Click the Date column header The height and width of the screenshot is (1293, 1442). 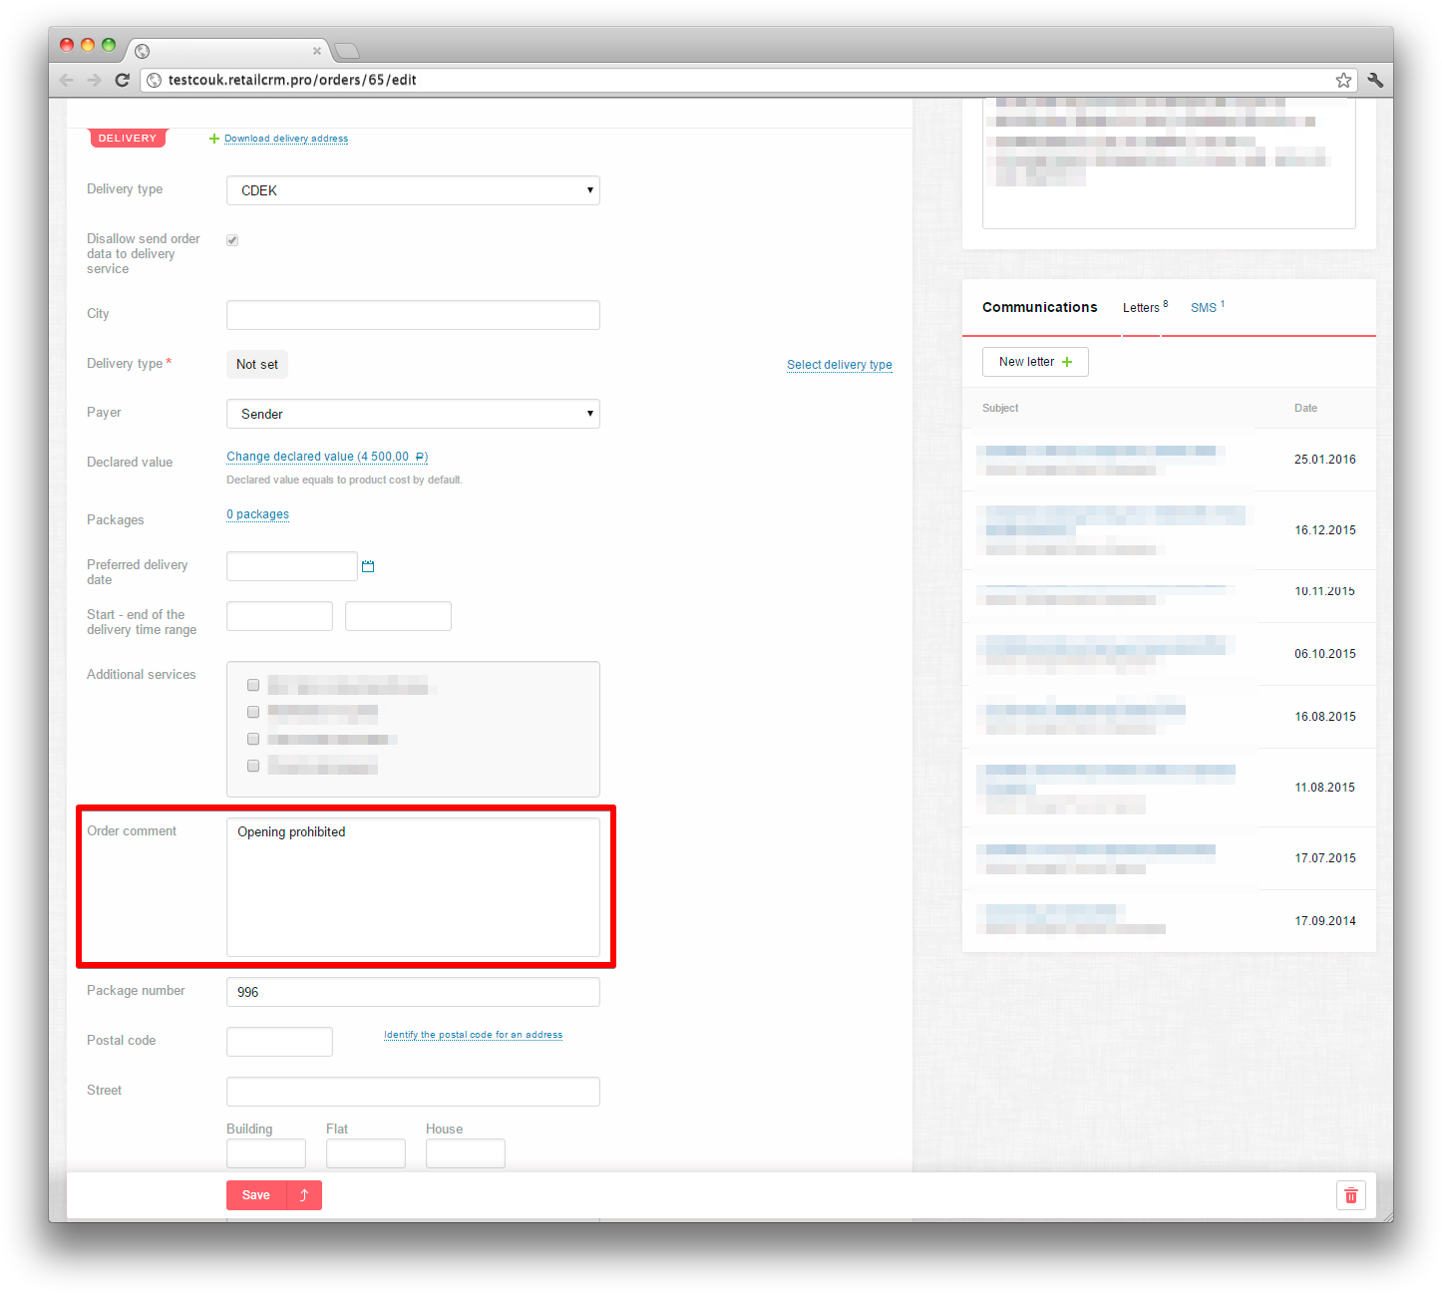pyautogui.click(x=1305, y=408)
